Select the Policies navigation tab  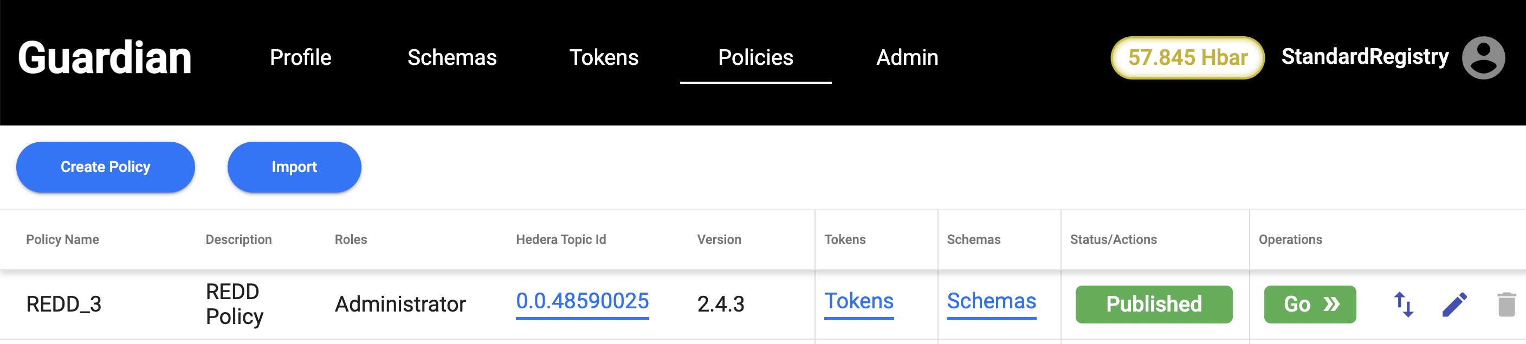coord(755,57)
